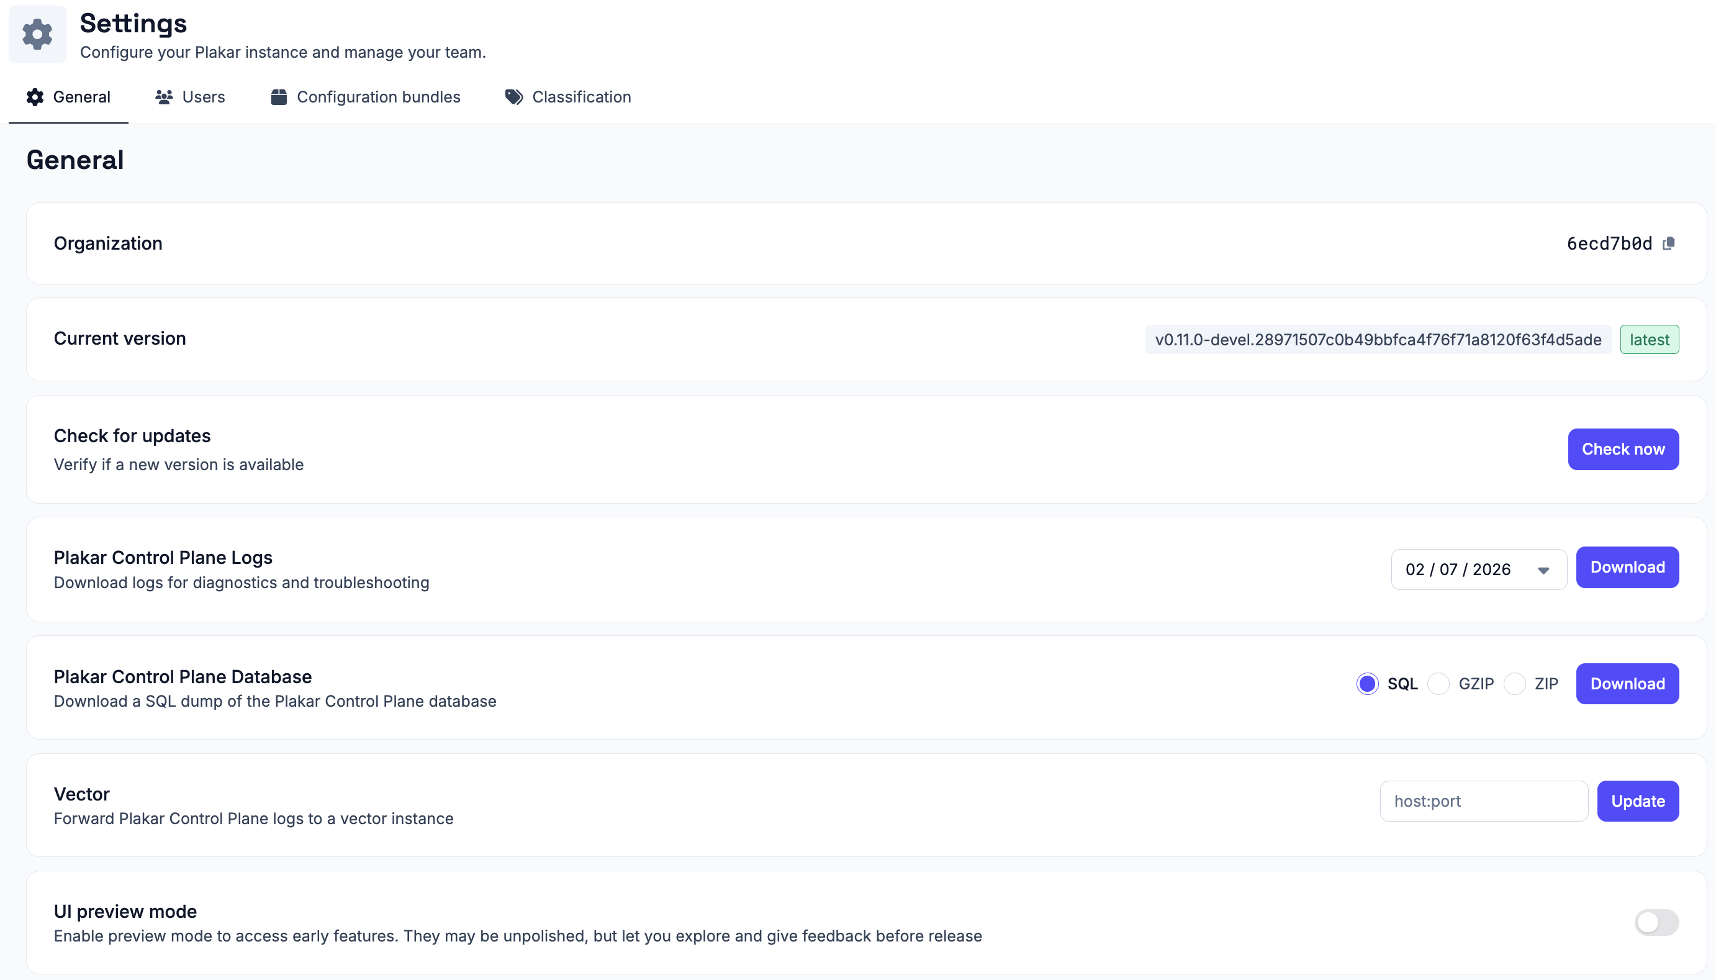Click the latest version badge
The width and height of the screenshot is (1716, 980).
[x=1650, y=339]
